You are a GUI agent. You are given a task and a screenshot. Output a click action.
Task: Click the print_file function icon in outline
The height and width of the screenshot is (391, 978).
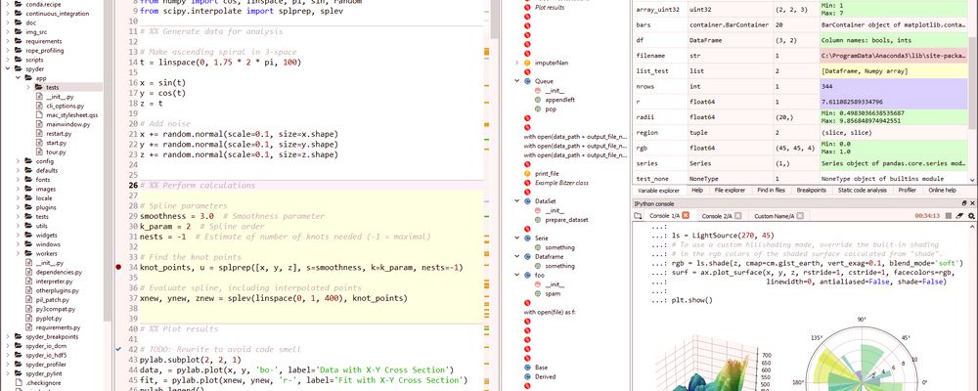tap(528, 173)
